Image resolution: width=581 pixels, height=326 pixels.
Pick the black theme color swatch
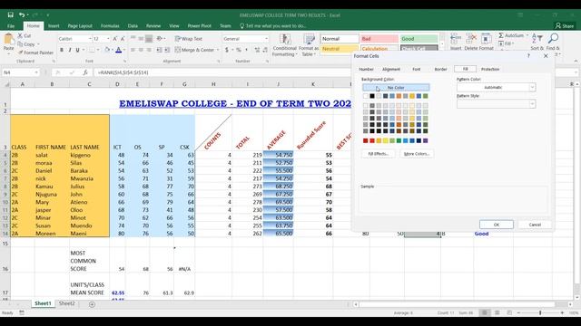372,96
